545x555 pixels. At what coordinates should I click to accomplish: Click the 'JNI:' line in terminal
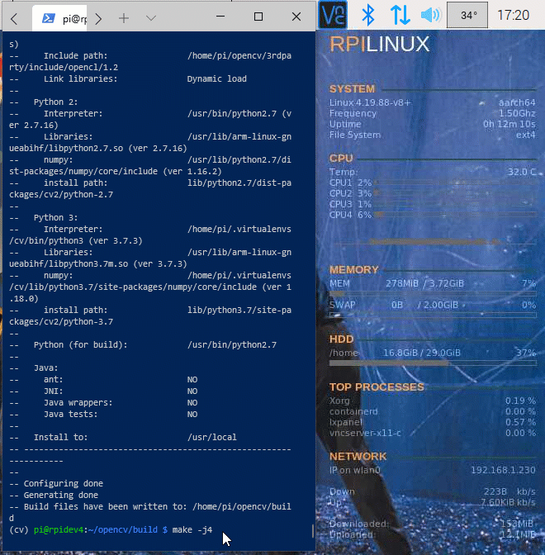[x=103, y=391]
